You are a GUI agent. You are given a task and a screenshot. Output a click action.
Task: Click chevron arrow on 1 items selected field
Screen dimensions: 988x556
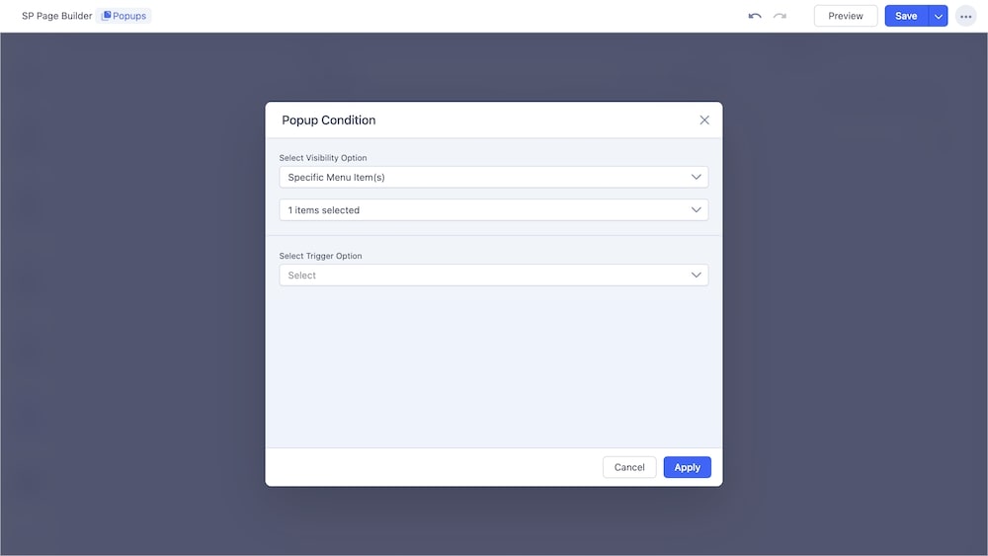pos(697,210)
